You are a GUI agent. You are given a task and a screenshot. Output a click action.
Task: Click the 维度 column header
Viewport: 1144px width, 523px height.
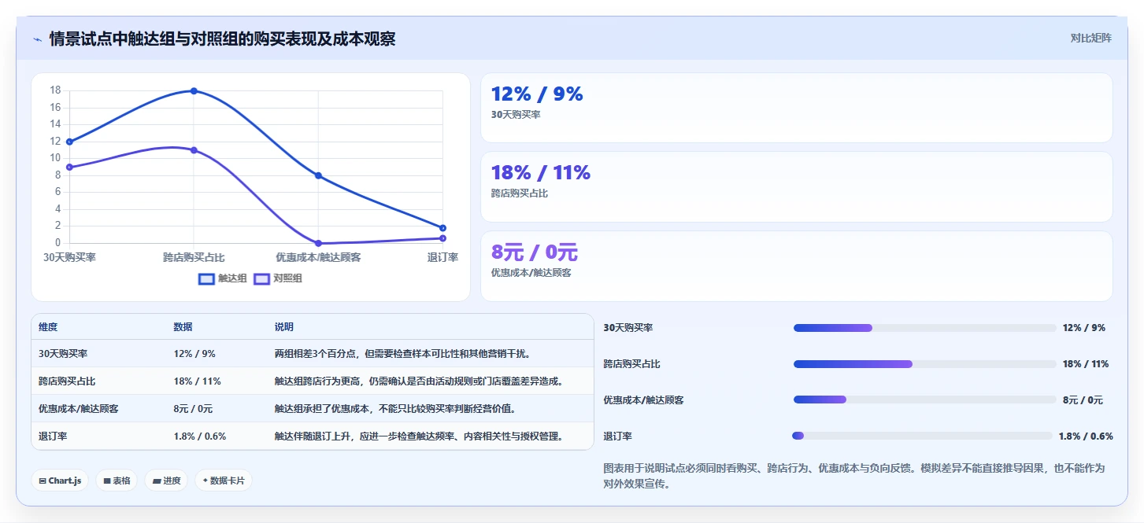48,327
